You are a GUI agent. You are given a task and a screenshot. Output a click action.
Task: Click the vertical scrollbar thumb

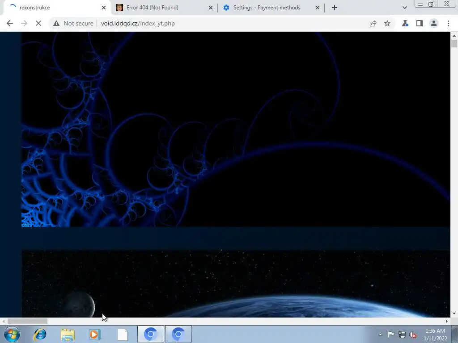click(x=454, y=43)
